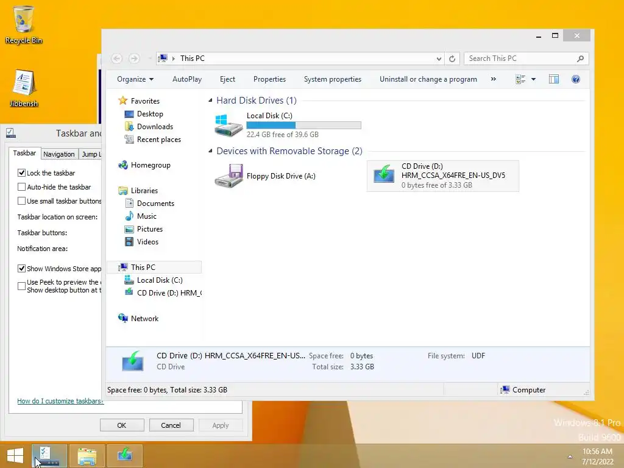Collapse Devices with Removable Storage group

210,151
